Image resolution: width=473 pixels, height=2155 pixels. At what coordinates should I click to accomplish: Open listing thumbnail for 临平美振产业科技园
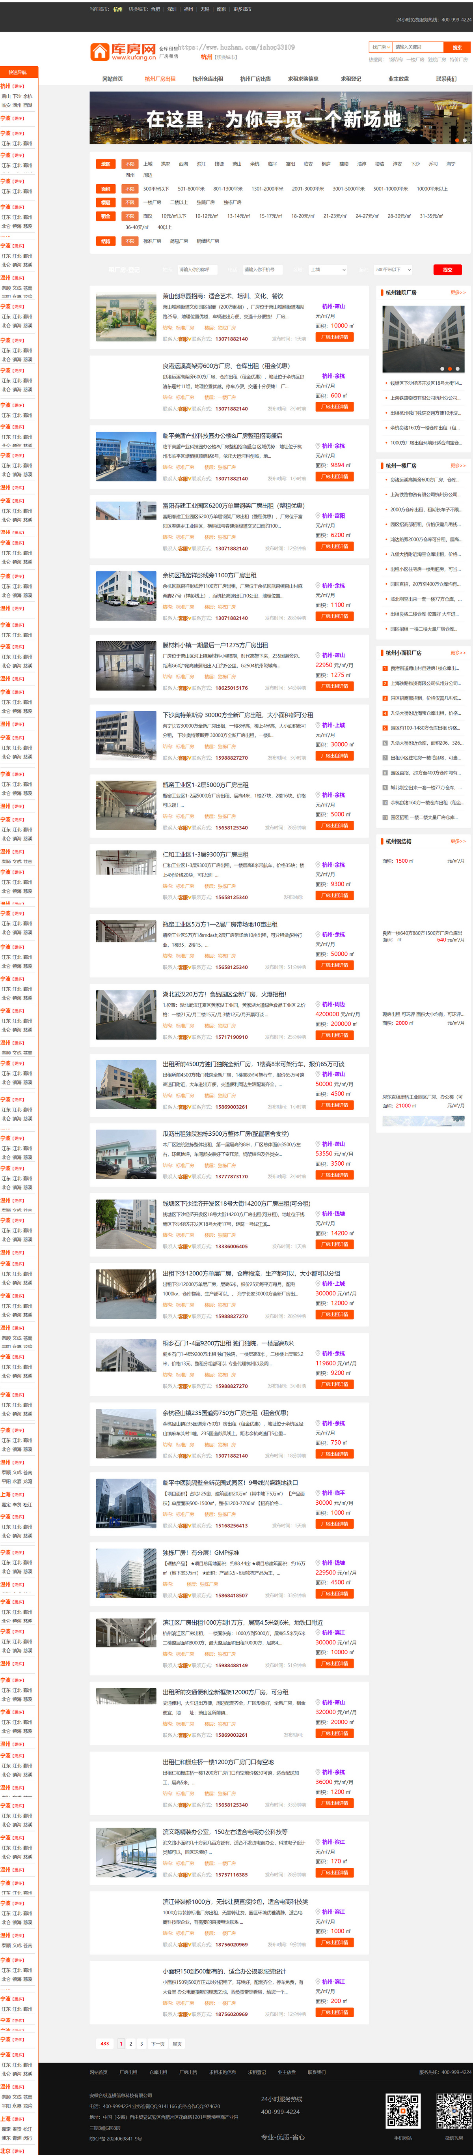(x=125, y=457)
